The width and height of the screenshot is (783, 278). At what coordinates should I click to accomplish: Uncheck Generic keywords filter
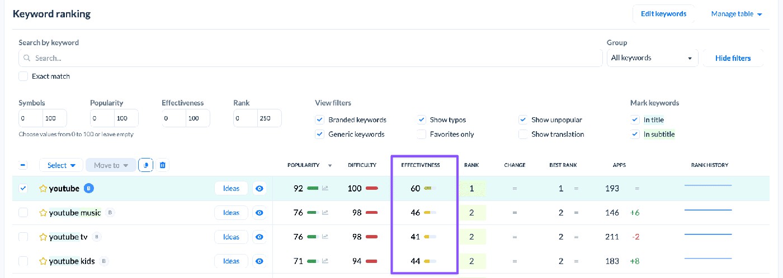tap(319, 134)
